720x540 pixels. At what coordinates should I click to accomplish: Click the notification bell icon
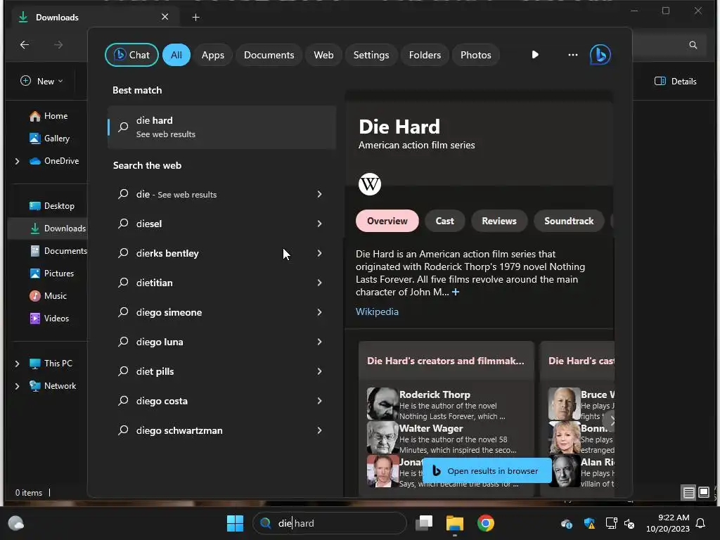click(x=700, y=523)
